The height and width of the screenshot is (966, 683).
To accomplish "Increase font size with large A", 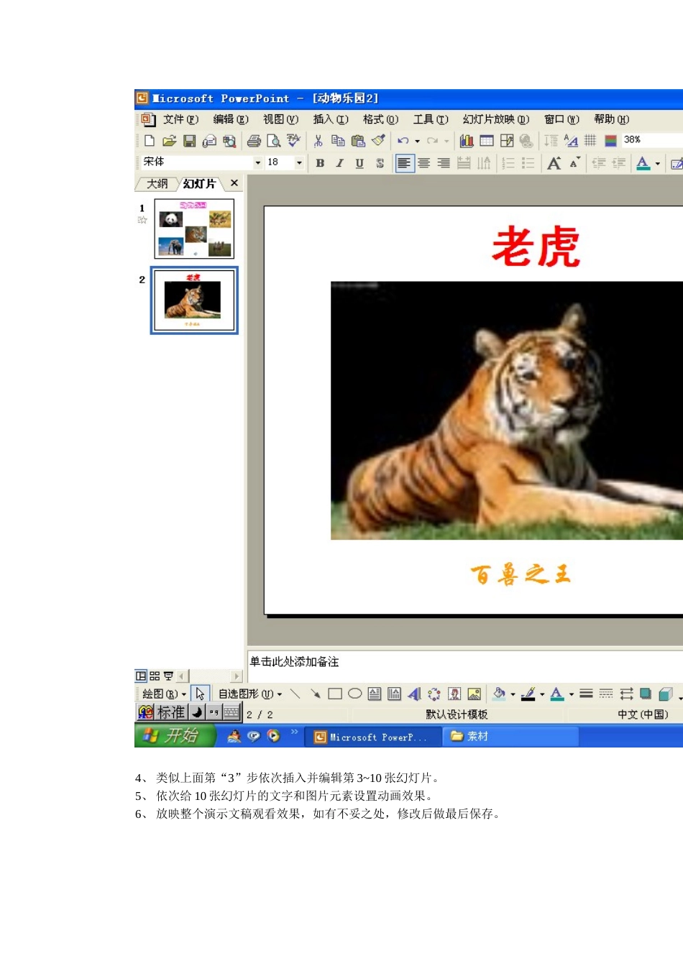I will click(x=554, y=163).
